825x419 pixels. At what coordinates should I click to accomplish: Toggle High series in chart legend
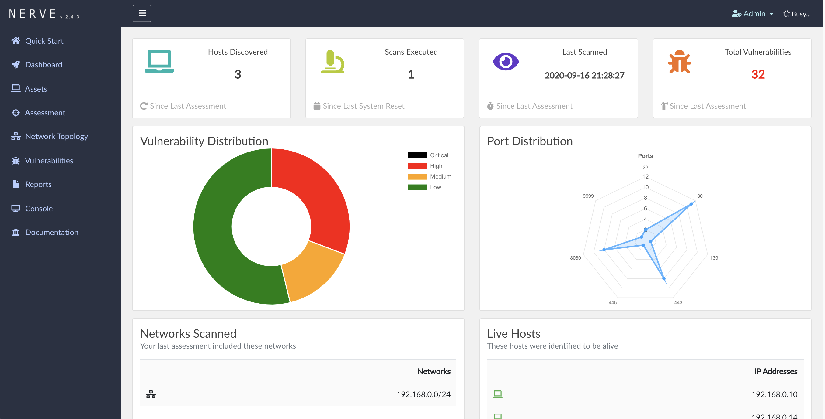click(425, 166)
